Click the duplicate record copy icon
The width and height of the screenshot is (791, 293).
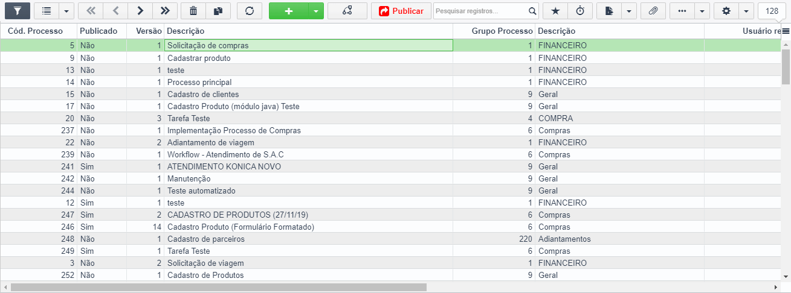(x=218, y=11)
